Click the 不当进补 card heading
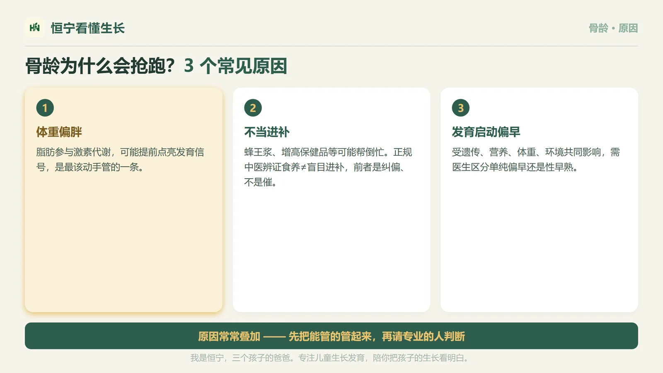Image resolution: width=663 pixels, height=373 pixels. point(267,132)
